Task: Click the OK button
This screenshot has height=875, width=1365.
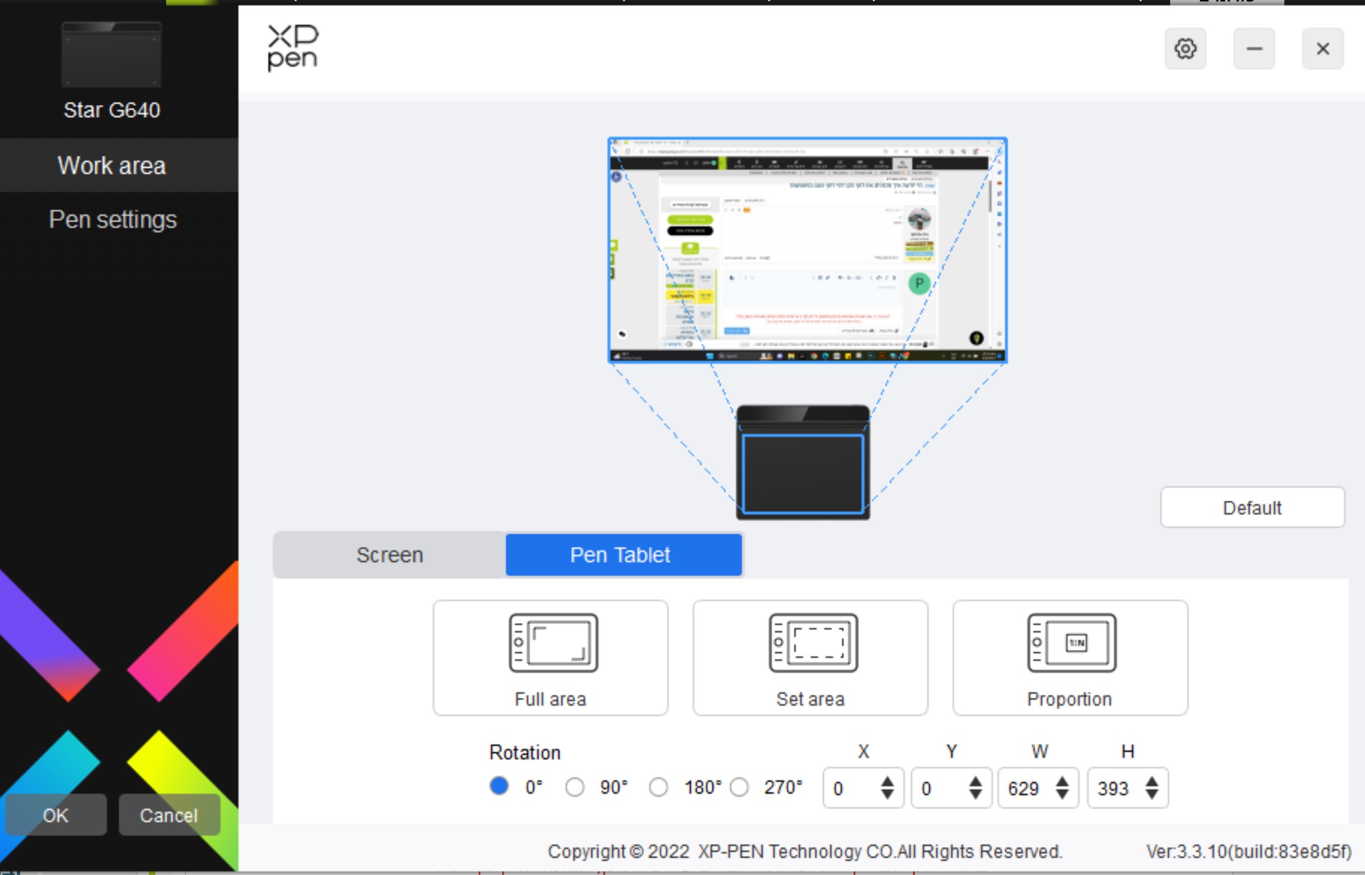Action: (x=56, y=815)
